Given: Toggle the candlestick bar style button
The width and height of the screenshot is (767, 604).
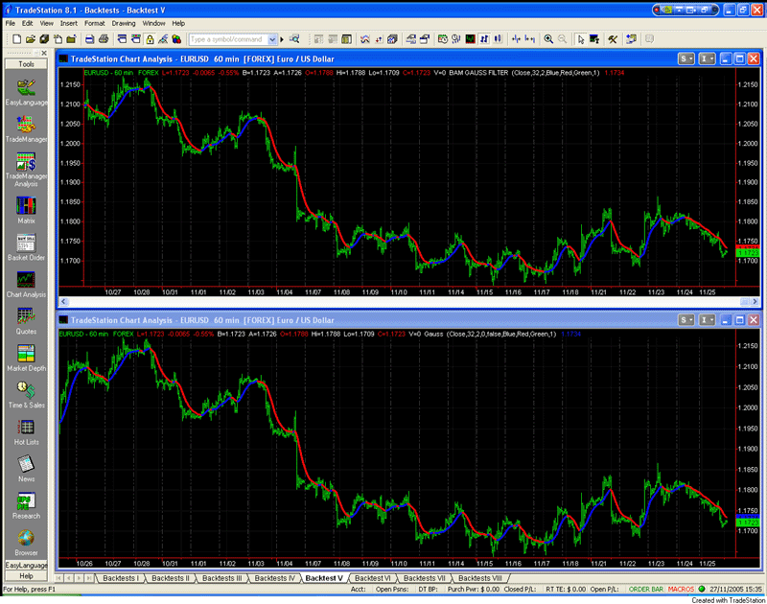Looking at the screenshot, I should pos(498,39).
